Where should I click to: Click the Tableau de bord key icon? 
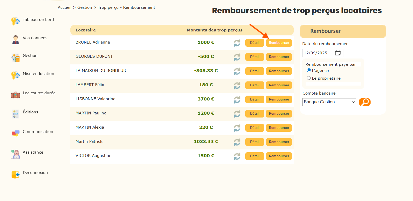pos(16,21)
